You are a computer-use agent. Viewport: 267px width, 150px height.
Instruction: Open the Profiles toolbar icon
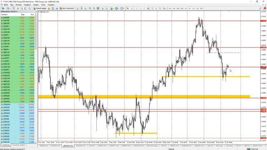(8, 8)
